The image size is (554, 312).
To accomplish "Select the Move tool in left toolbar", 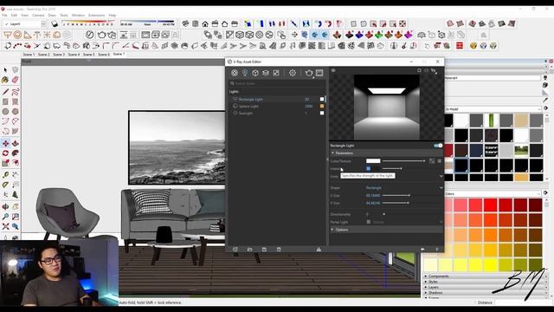I will (5, 143).
